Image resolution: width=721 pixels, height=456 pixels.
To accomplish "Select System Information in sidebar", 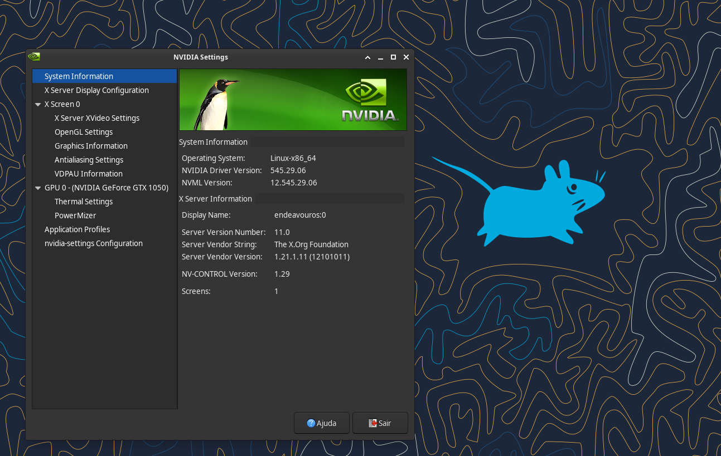I will [x=105, y=76].
